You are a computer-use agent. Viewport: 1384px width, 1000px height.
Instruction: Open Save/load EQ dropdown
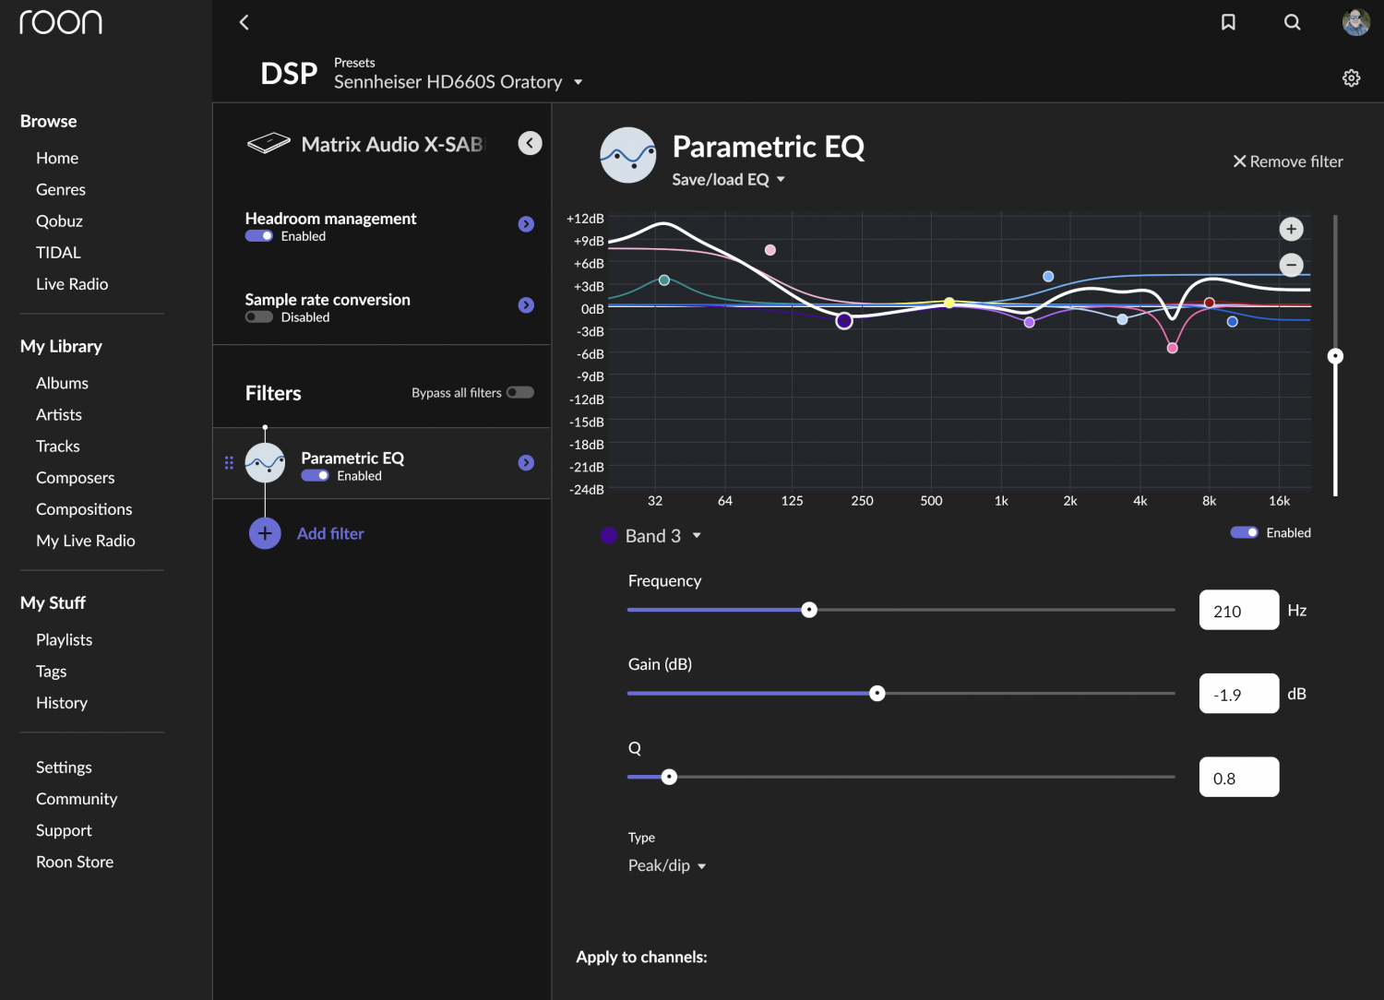click(729, 180)
